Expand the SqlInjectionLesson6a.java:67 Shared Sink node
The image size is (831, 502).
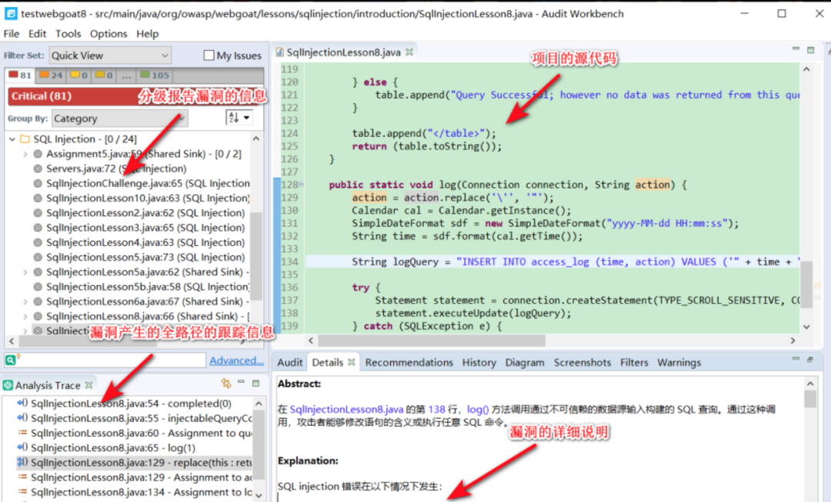25,302
